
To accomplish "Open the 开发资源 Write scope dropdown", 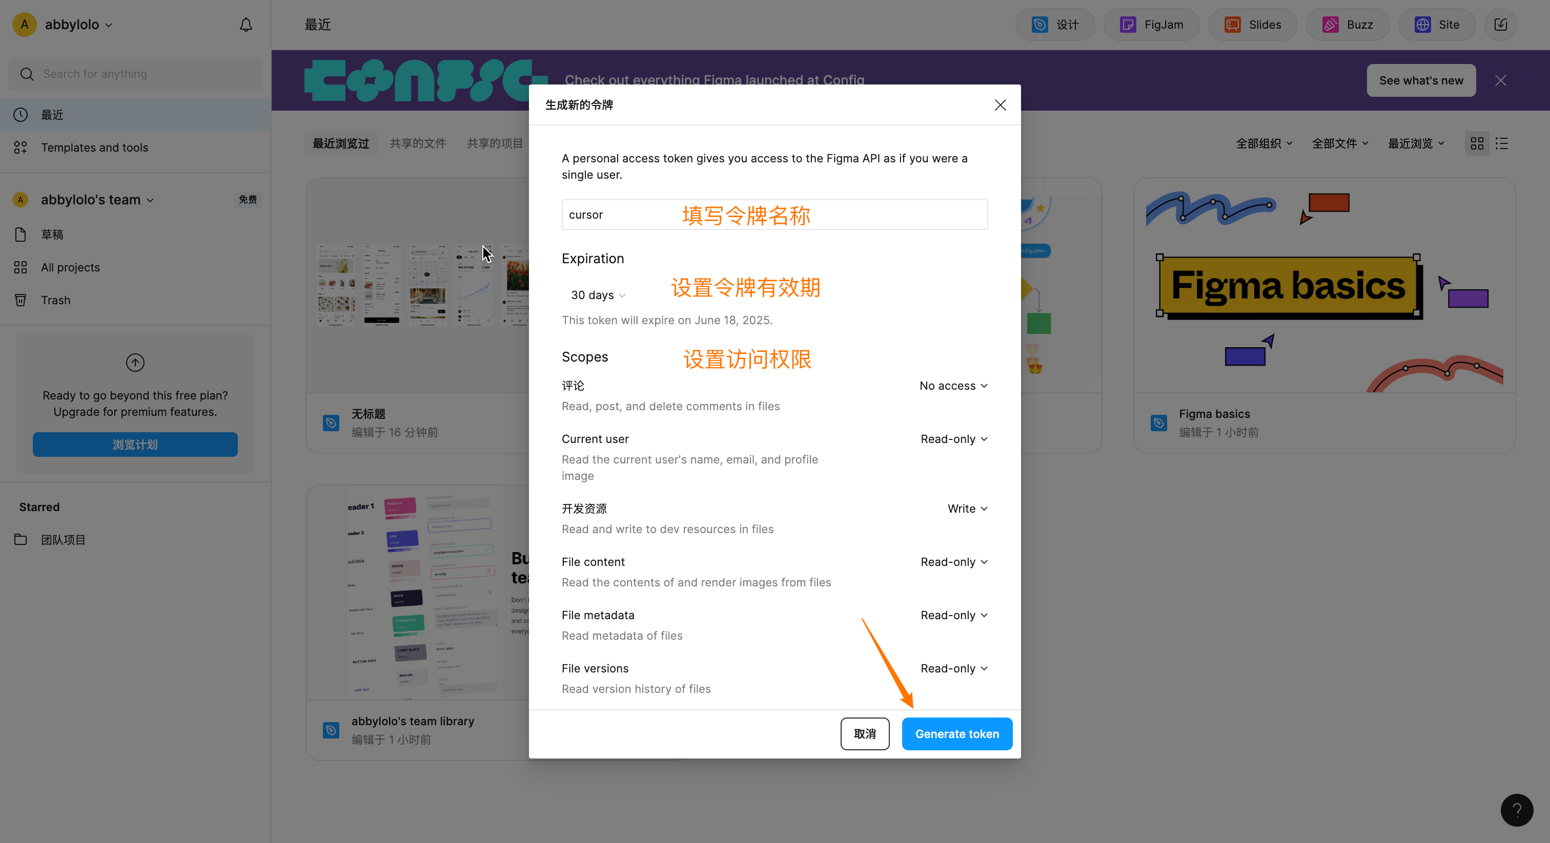I will click(968, 509).
